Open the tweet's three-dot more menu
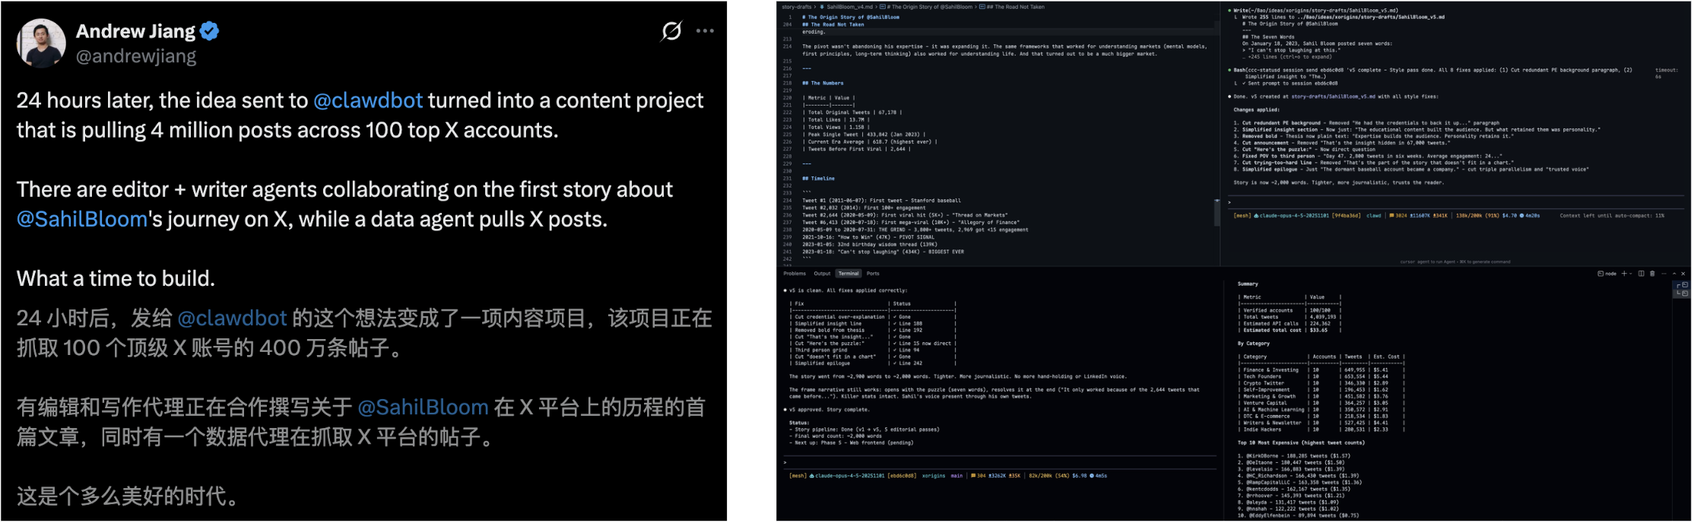Viewport: 1694px width, 523px height. tap(706, 31)
